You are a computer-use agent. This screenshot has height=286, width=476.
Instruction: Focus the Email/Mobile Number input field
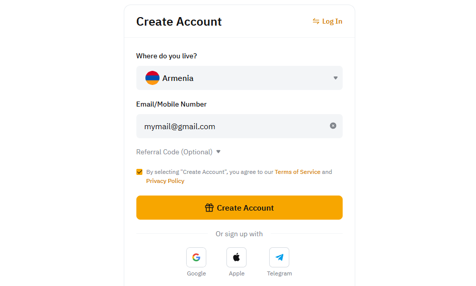231,126
